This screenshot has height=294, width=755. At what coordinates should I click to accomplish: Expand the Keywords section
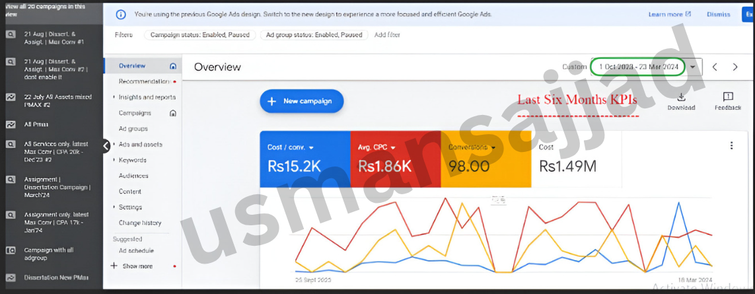tap(114, 160)
